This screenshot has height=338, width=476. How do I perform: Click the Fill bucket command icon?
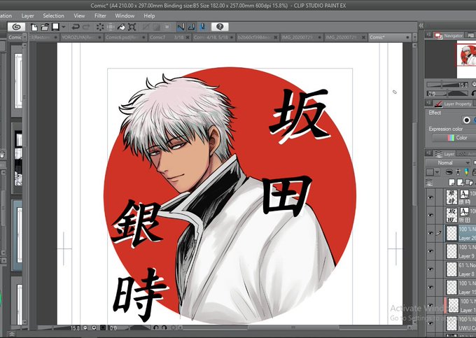[x=121, y=27]
